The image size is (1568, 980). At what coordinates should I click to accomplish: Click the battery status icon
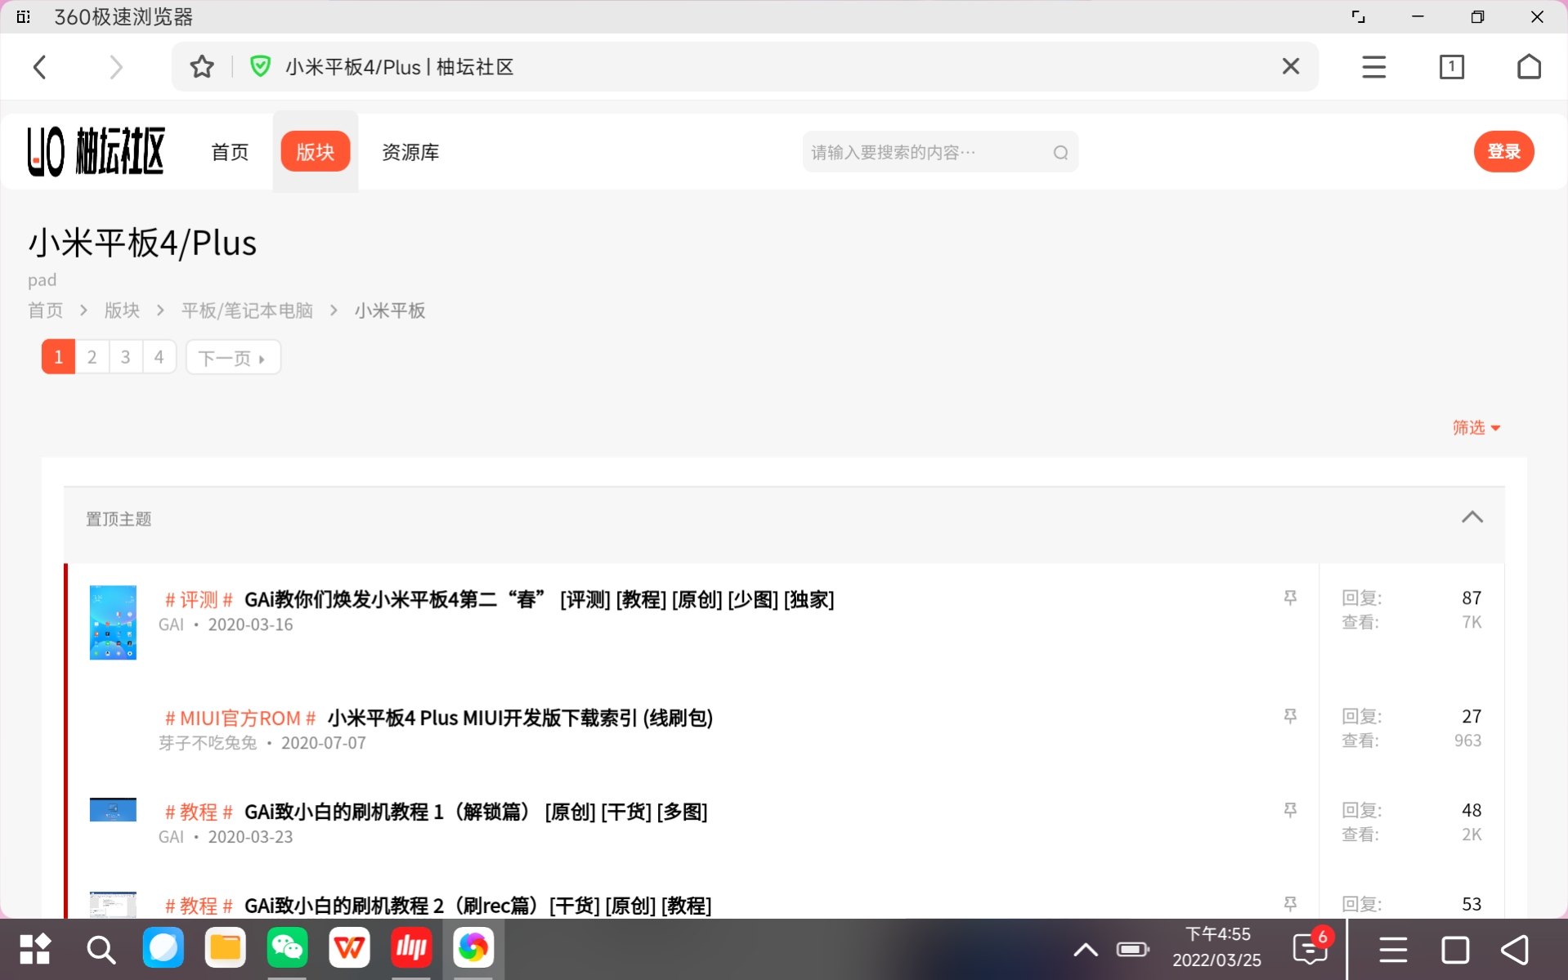click(1133, 950)
